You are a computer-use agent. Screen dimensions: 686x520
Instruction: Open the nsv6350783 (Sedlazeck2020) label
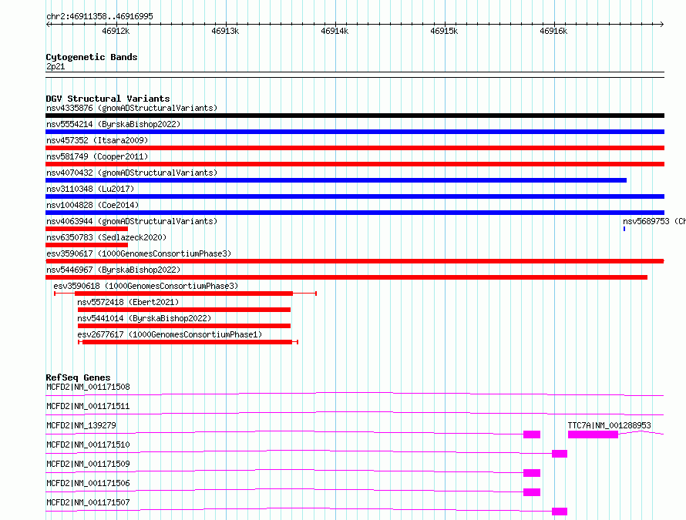pyautogui.click(x=106, y=237)
